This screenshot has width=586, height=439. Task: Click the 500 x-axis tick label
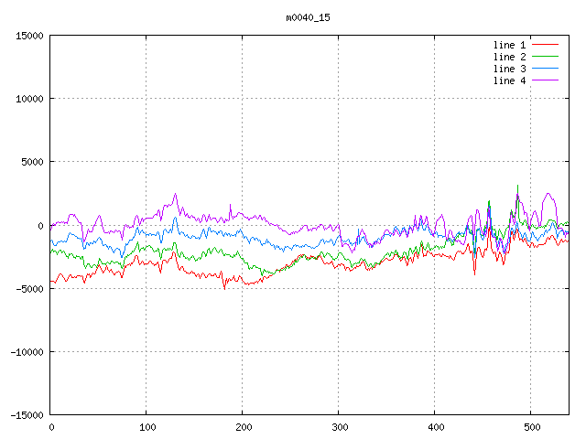[x=531, y=427]
